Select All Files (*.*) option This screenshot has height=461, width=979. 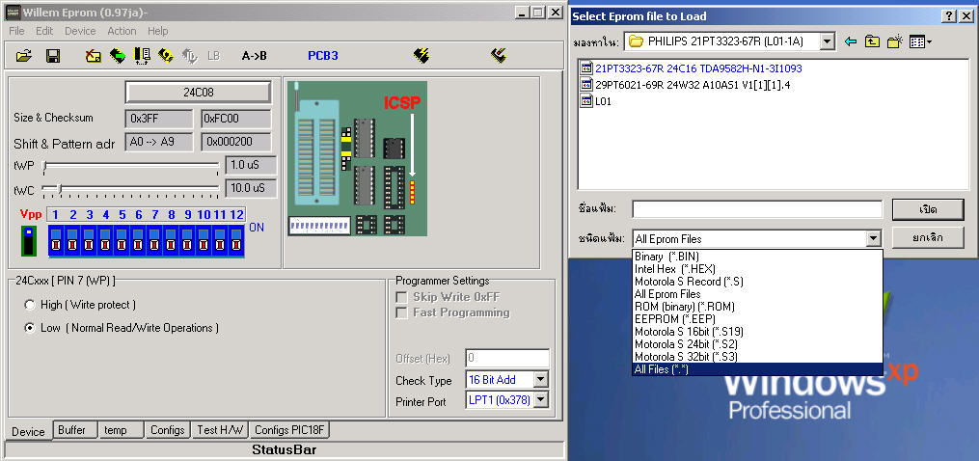[757, 369]
